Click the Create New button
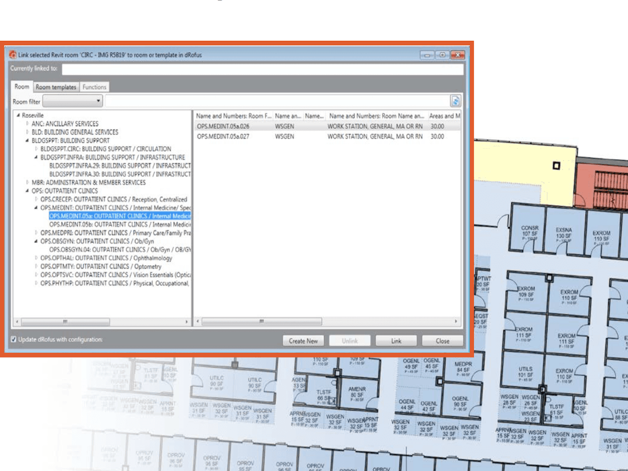 click(304, 341)
